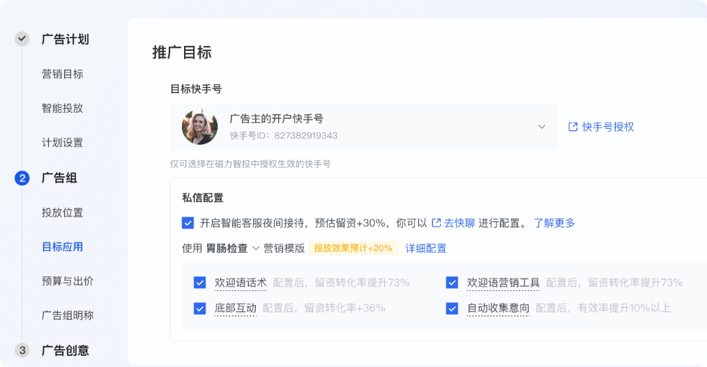Click the 推广目标 heading
This screenshot has height=367, width=707.
click(x=182, y=52)
